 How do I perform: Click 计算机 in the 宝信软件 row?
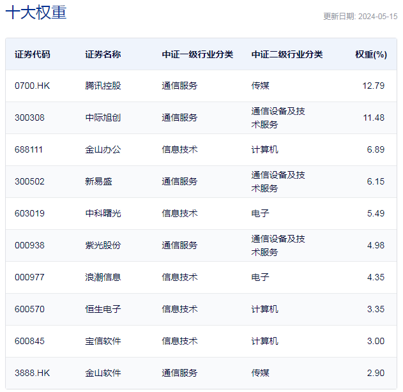click(x=264, y=341)
